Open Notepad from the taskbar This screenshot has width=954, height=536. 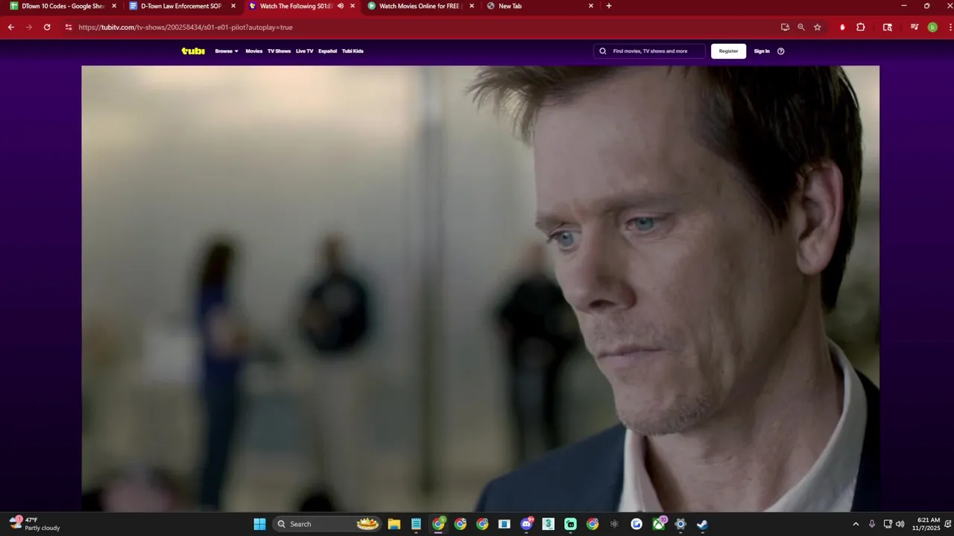(416, 524)
